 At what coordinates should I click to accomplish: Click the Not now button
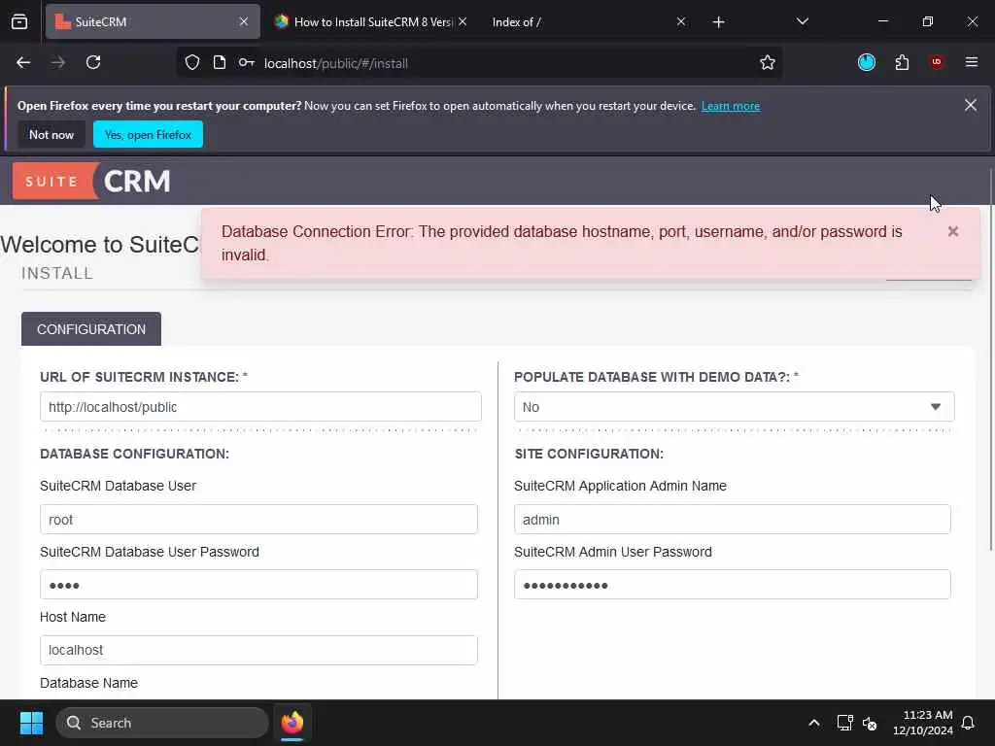tap(51, 134)
